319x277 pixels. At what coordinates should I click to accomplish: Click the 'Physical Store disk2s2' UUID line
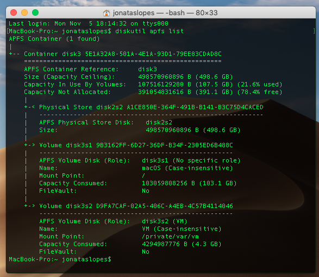click(x=151, y=107)
